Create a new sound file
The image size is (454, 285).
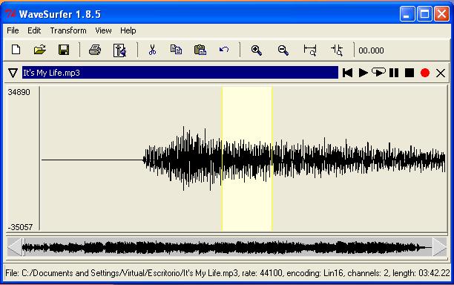tap(16, 50)
